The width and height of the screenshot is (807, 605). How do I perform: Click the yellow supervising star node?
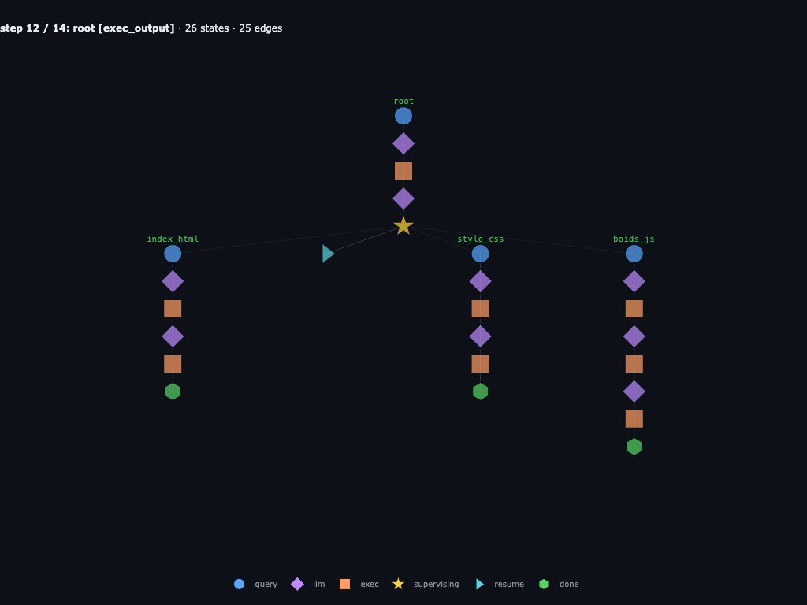[x=403, y=226]
